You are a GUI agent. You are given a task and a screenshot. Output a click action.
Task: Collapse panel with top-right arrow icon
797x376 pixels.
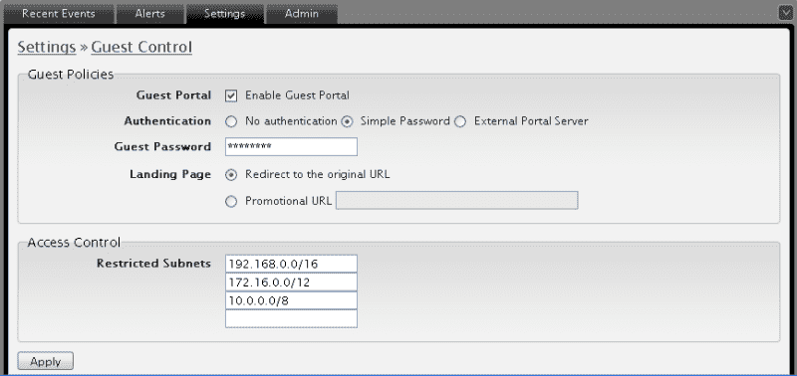[786, 13]
